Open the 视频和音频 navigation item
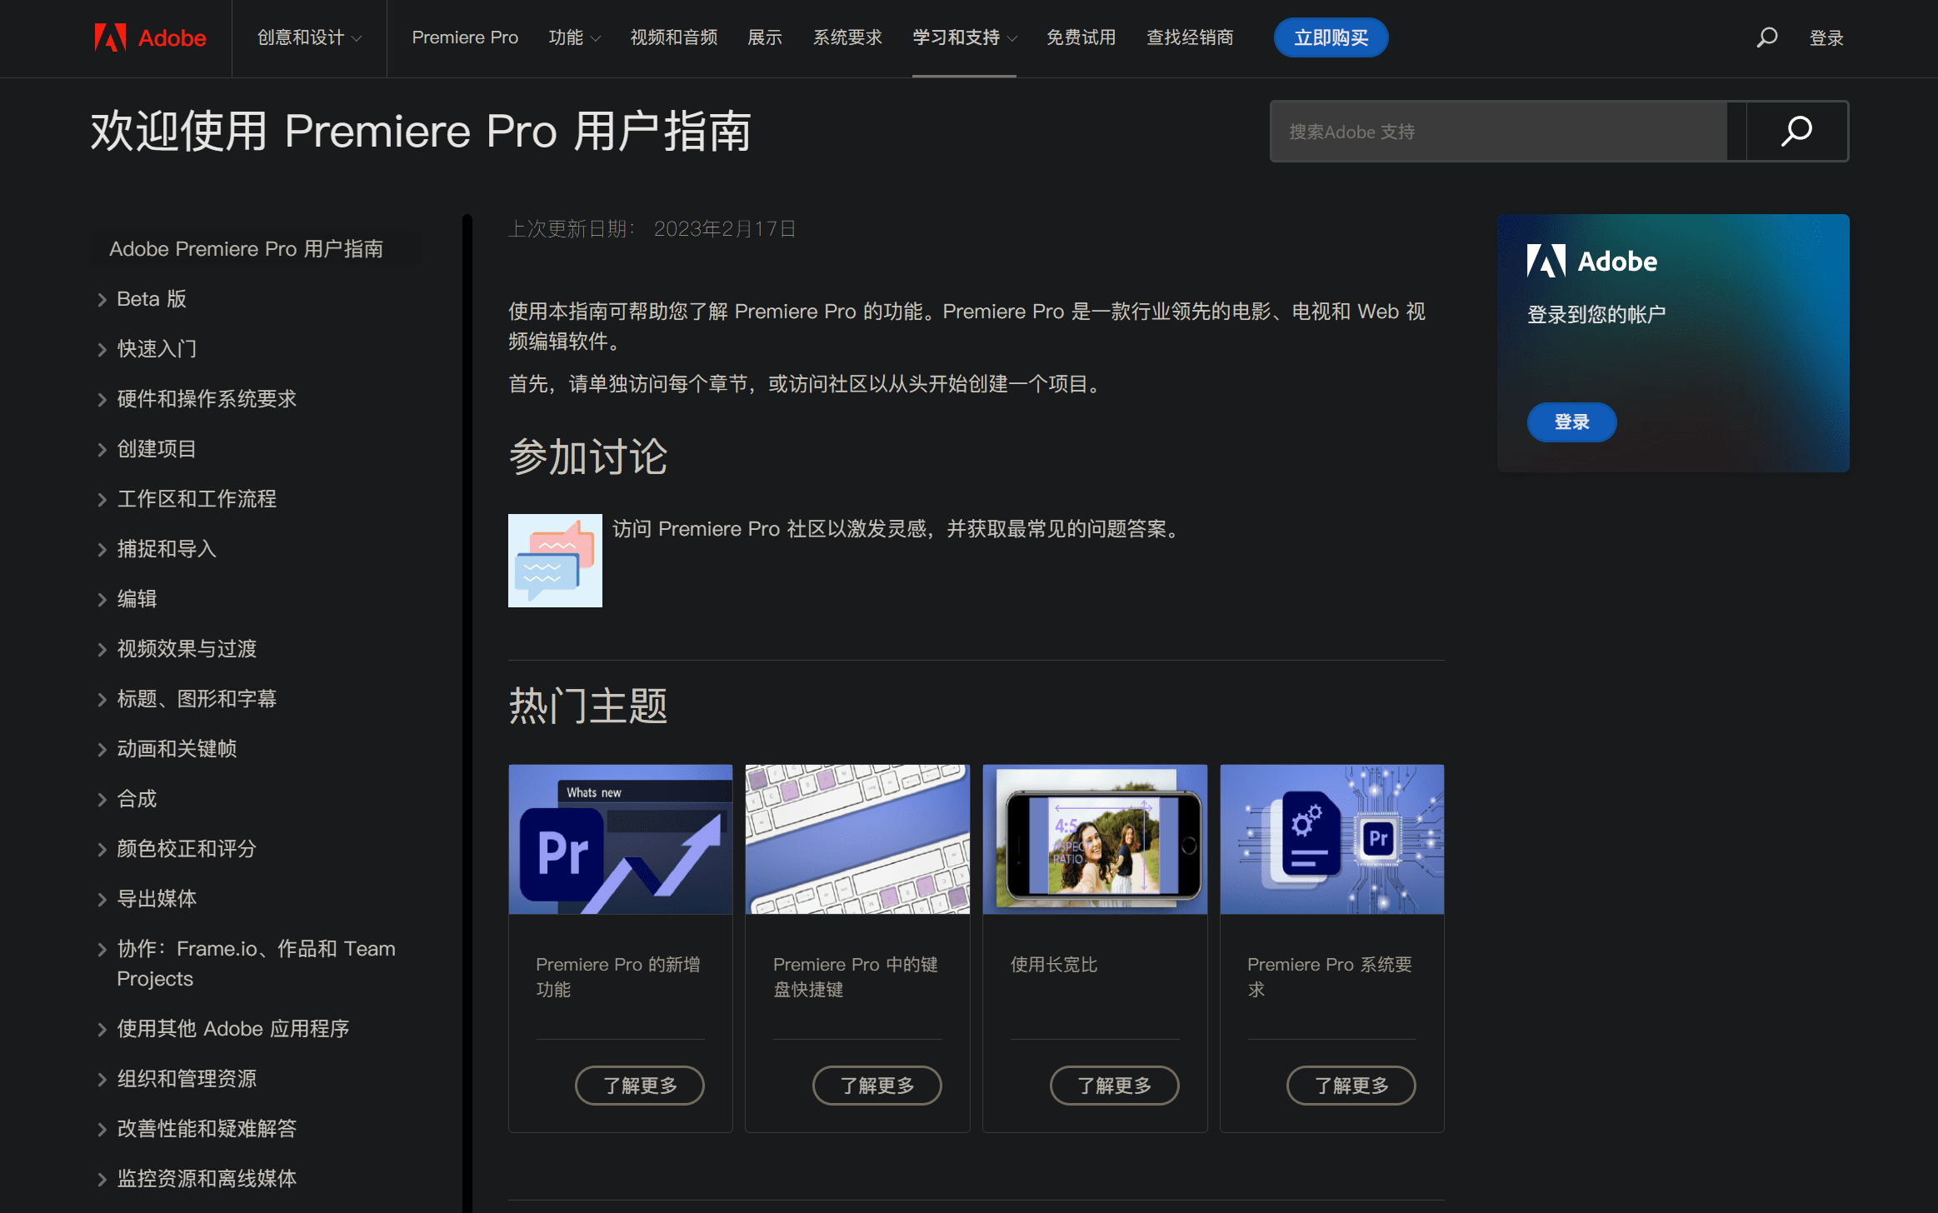This screenshot has width=1938, height=1213. [673, 37]
